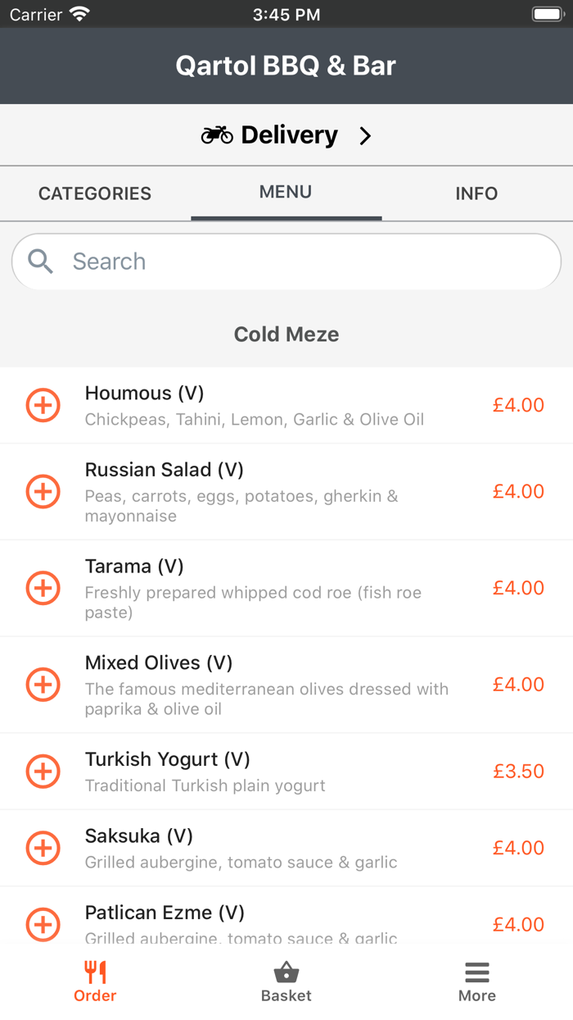
Task: Open delivery method selector
Action: pos(286,134)
